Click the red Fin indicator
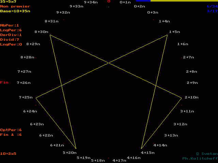This screenshot has width=218, height=163. (x=4, y=83)
